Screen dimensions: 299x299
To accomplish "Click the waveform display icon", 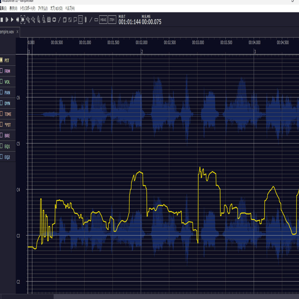I will pyautogui.click(x=70, y=20).
